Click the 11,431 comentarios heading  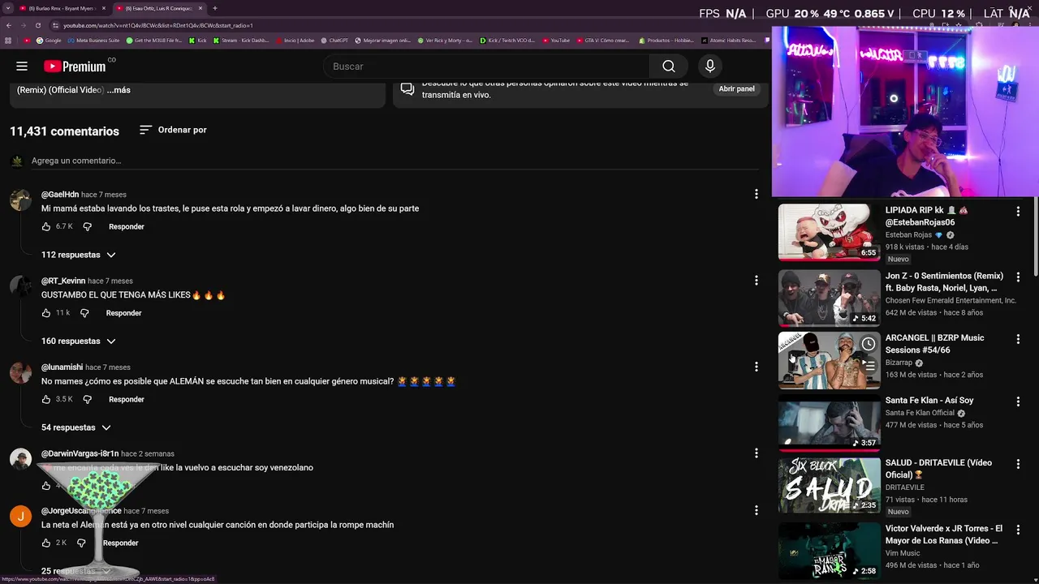click(x=64, y=131)
